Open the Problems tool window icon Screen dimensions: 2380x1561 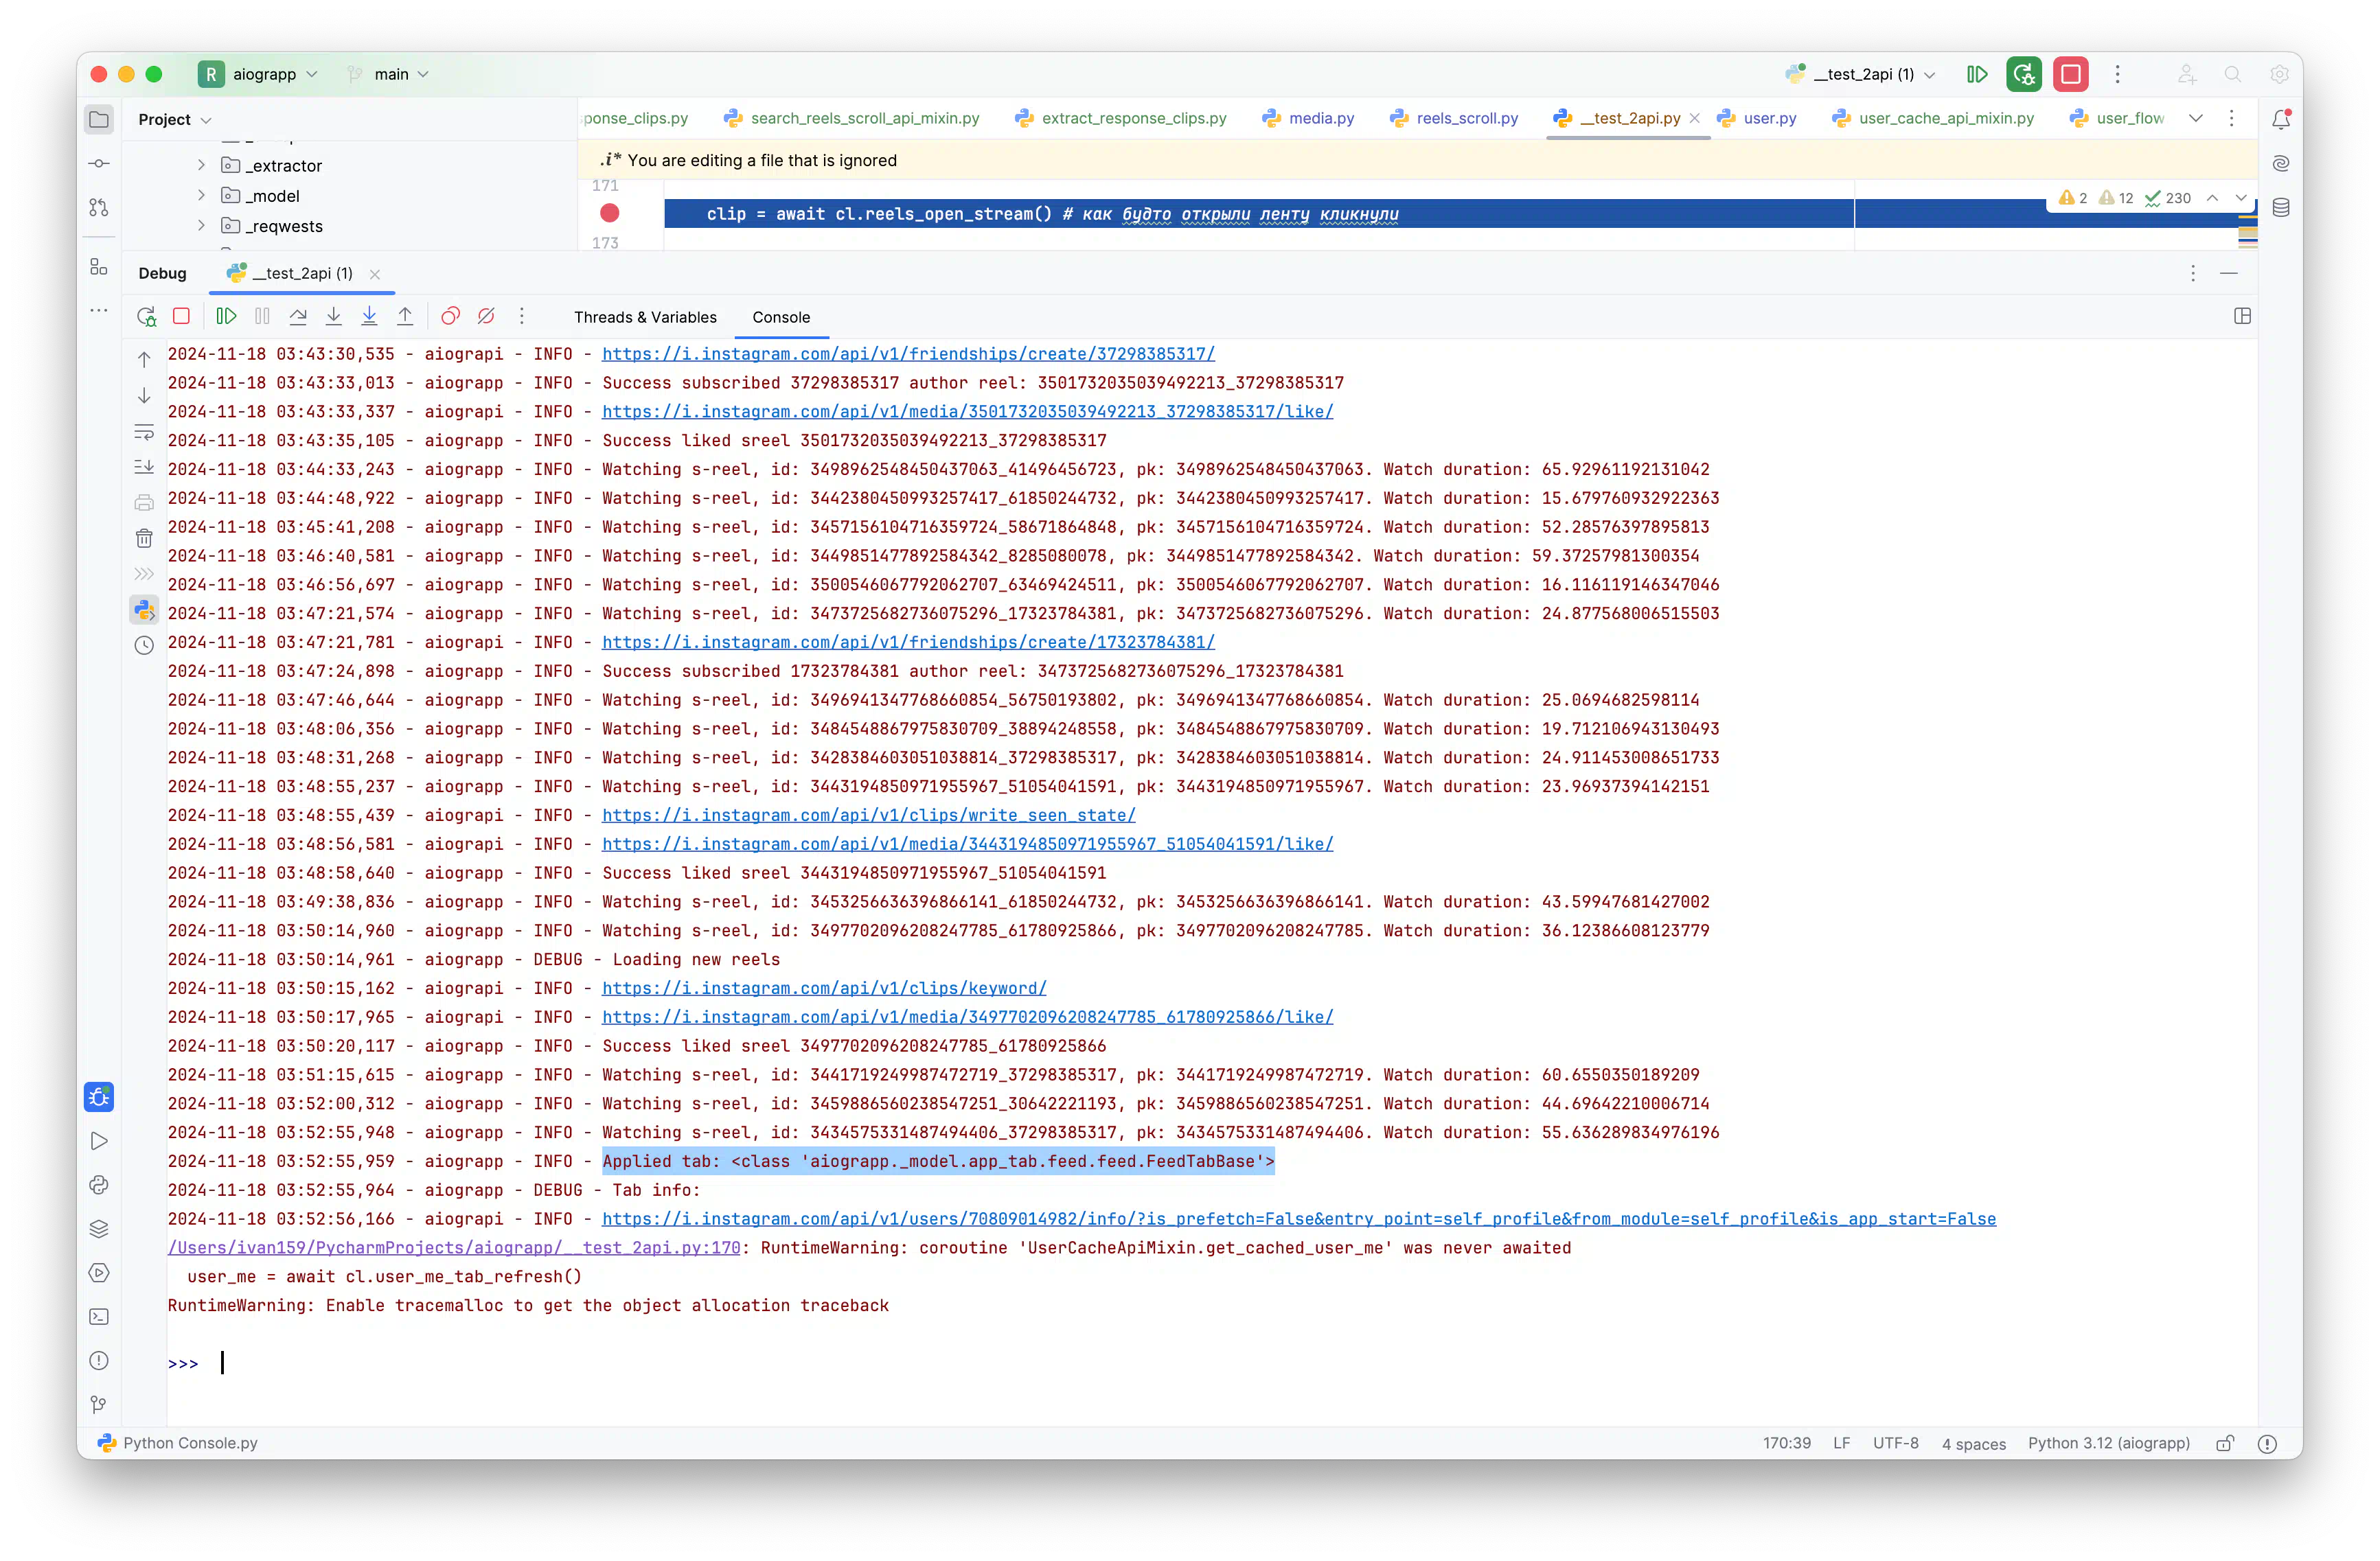point(99,1361)
